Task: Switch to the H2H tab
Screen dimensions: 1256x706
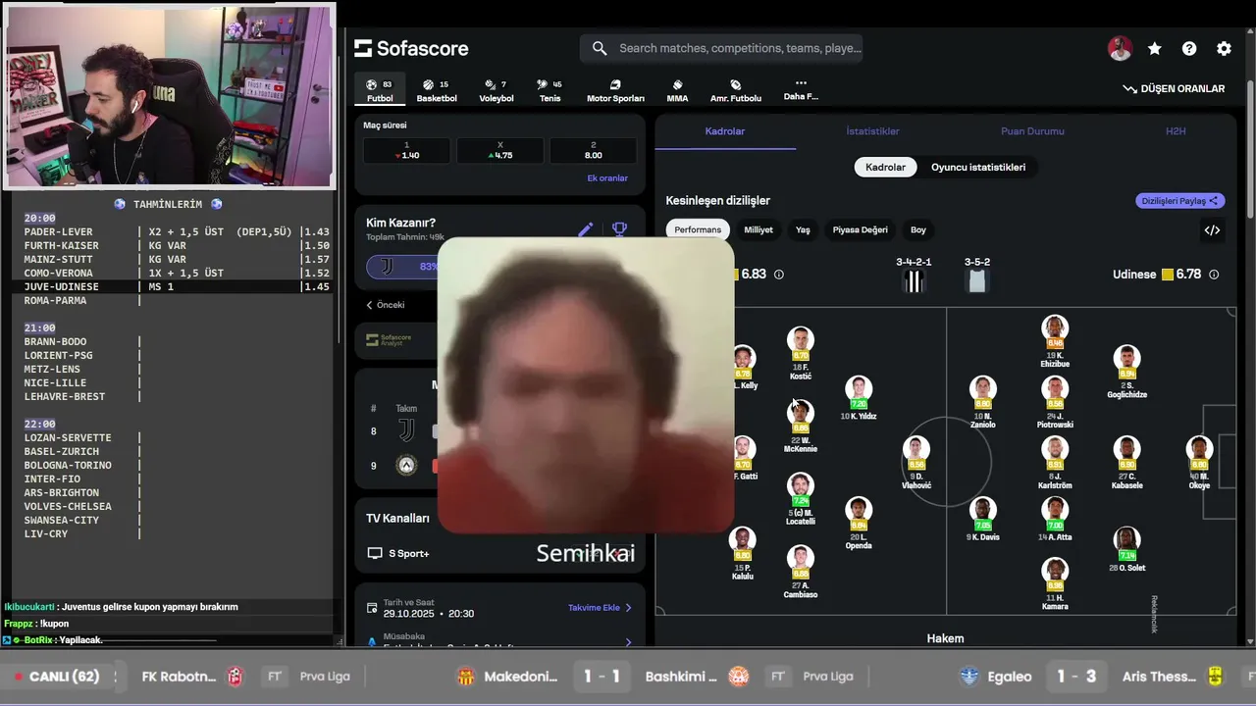Action: [1175, 131]
